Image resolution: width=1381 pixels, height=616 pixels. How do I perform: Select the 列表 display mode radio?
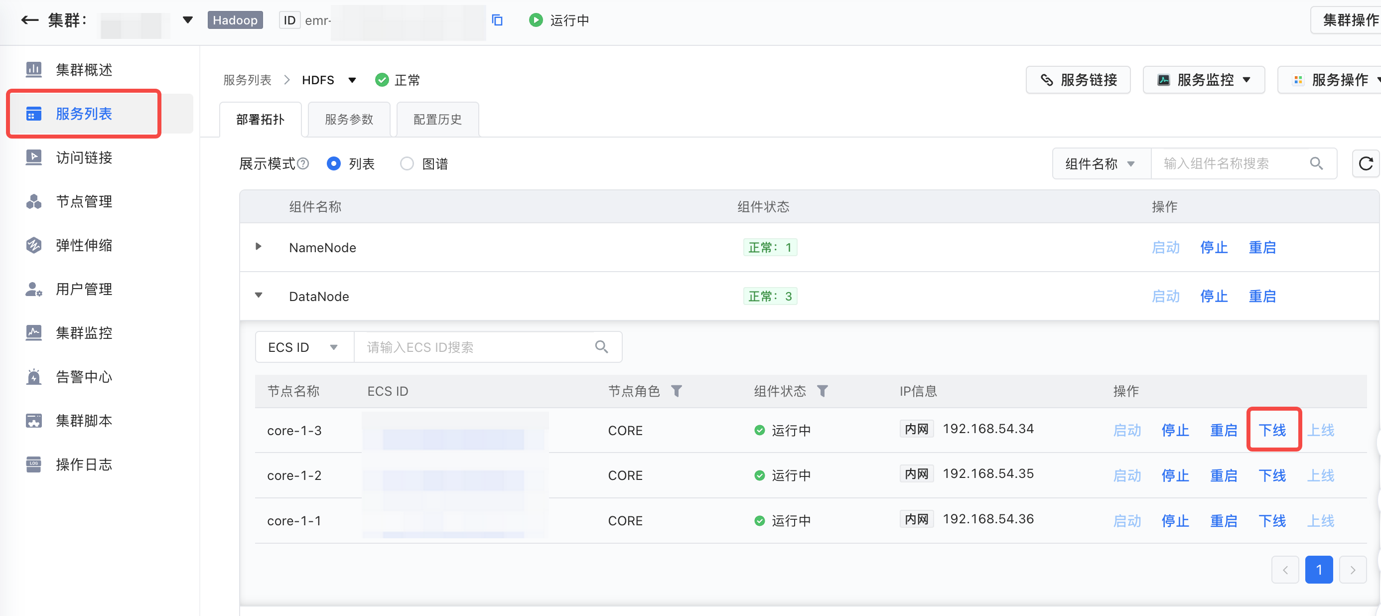pos(333,163)
